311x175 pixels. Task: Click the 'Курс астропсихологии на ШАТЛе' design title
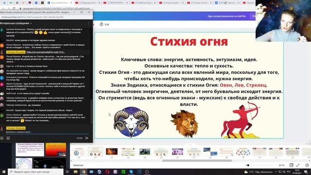226,16
